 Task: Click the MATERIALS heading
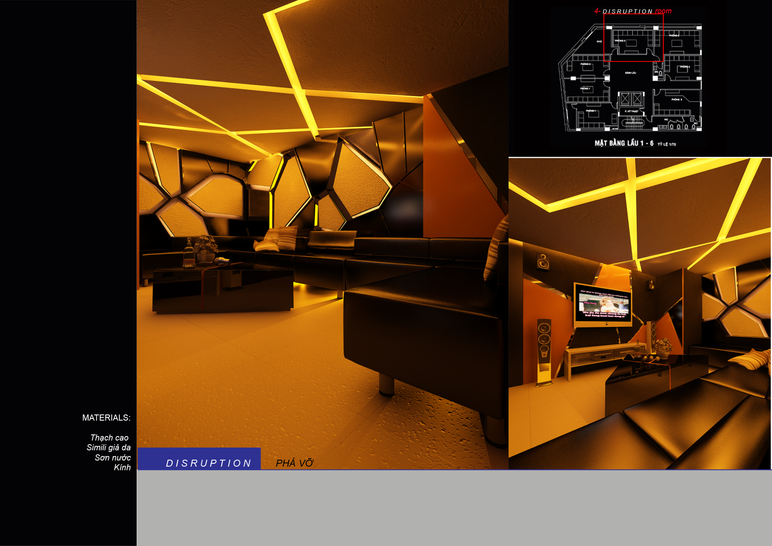point(106,418)
